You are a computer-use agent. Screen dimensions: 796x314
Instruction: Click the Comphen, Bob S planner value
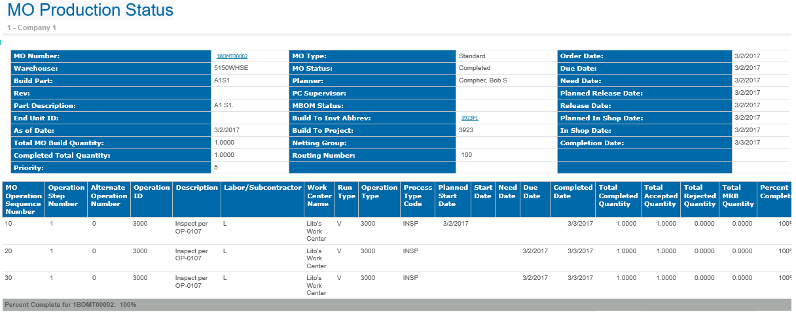tap(482, 80)
